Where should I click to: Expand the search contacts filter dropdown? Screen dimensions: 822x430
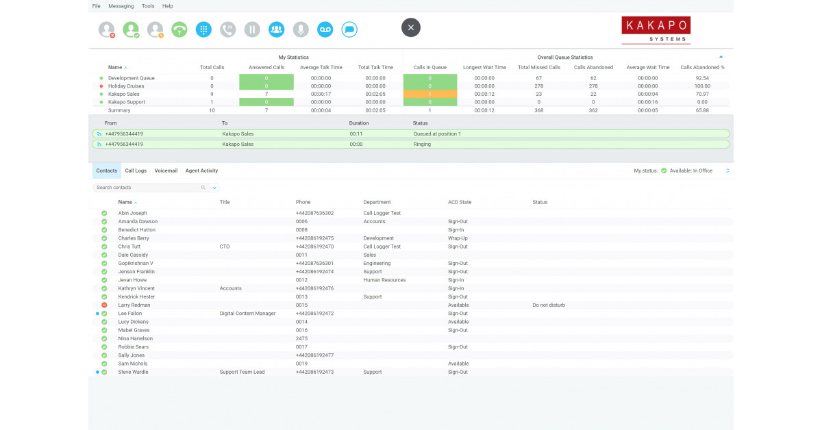(214, 187)
